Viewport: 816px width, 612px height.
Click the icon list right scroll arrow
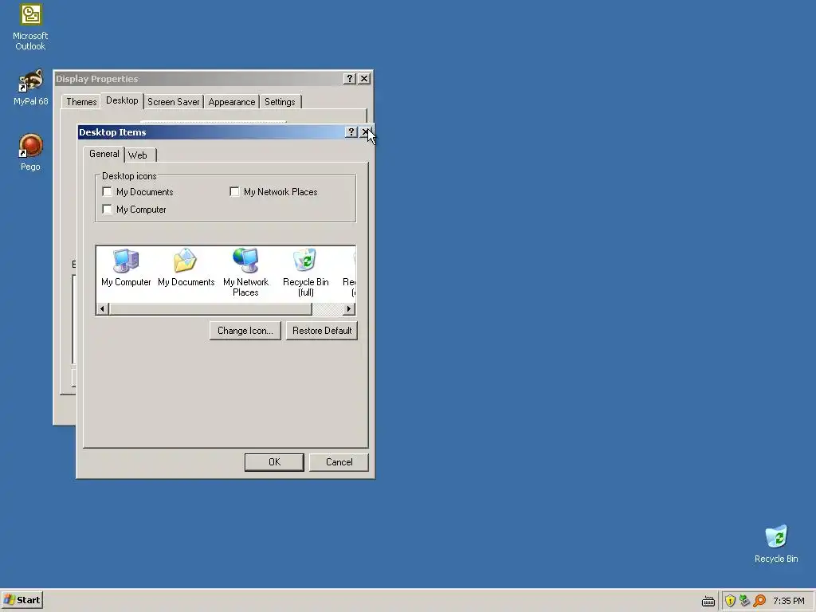click(349, 309)
